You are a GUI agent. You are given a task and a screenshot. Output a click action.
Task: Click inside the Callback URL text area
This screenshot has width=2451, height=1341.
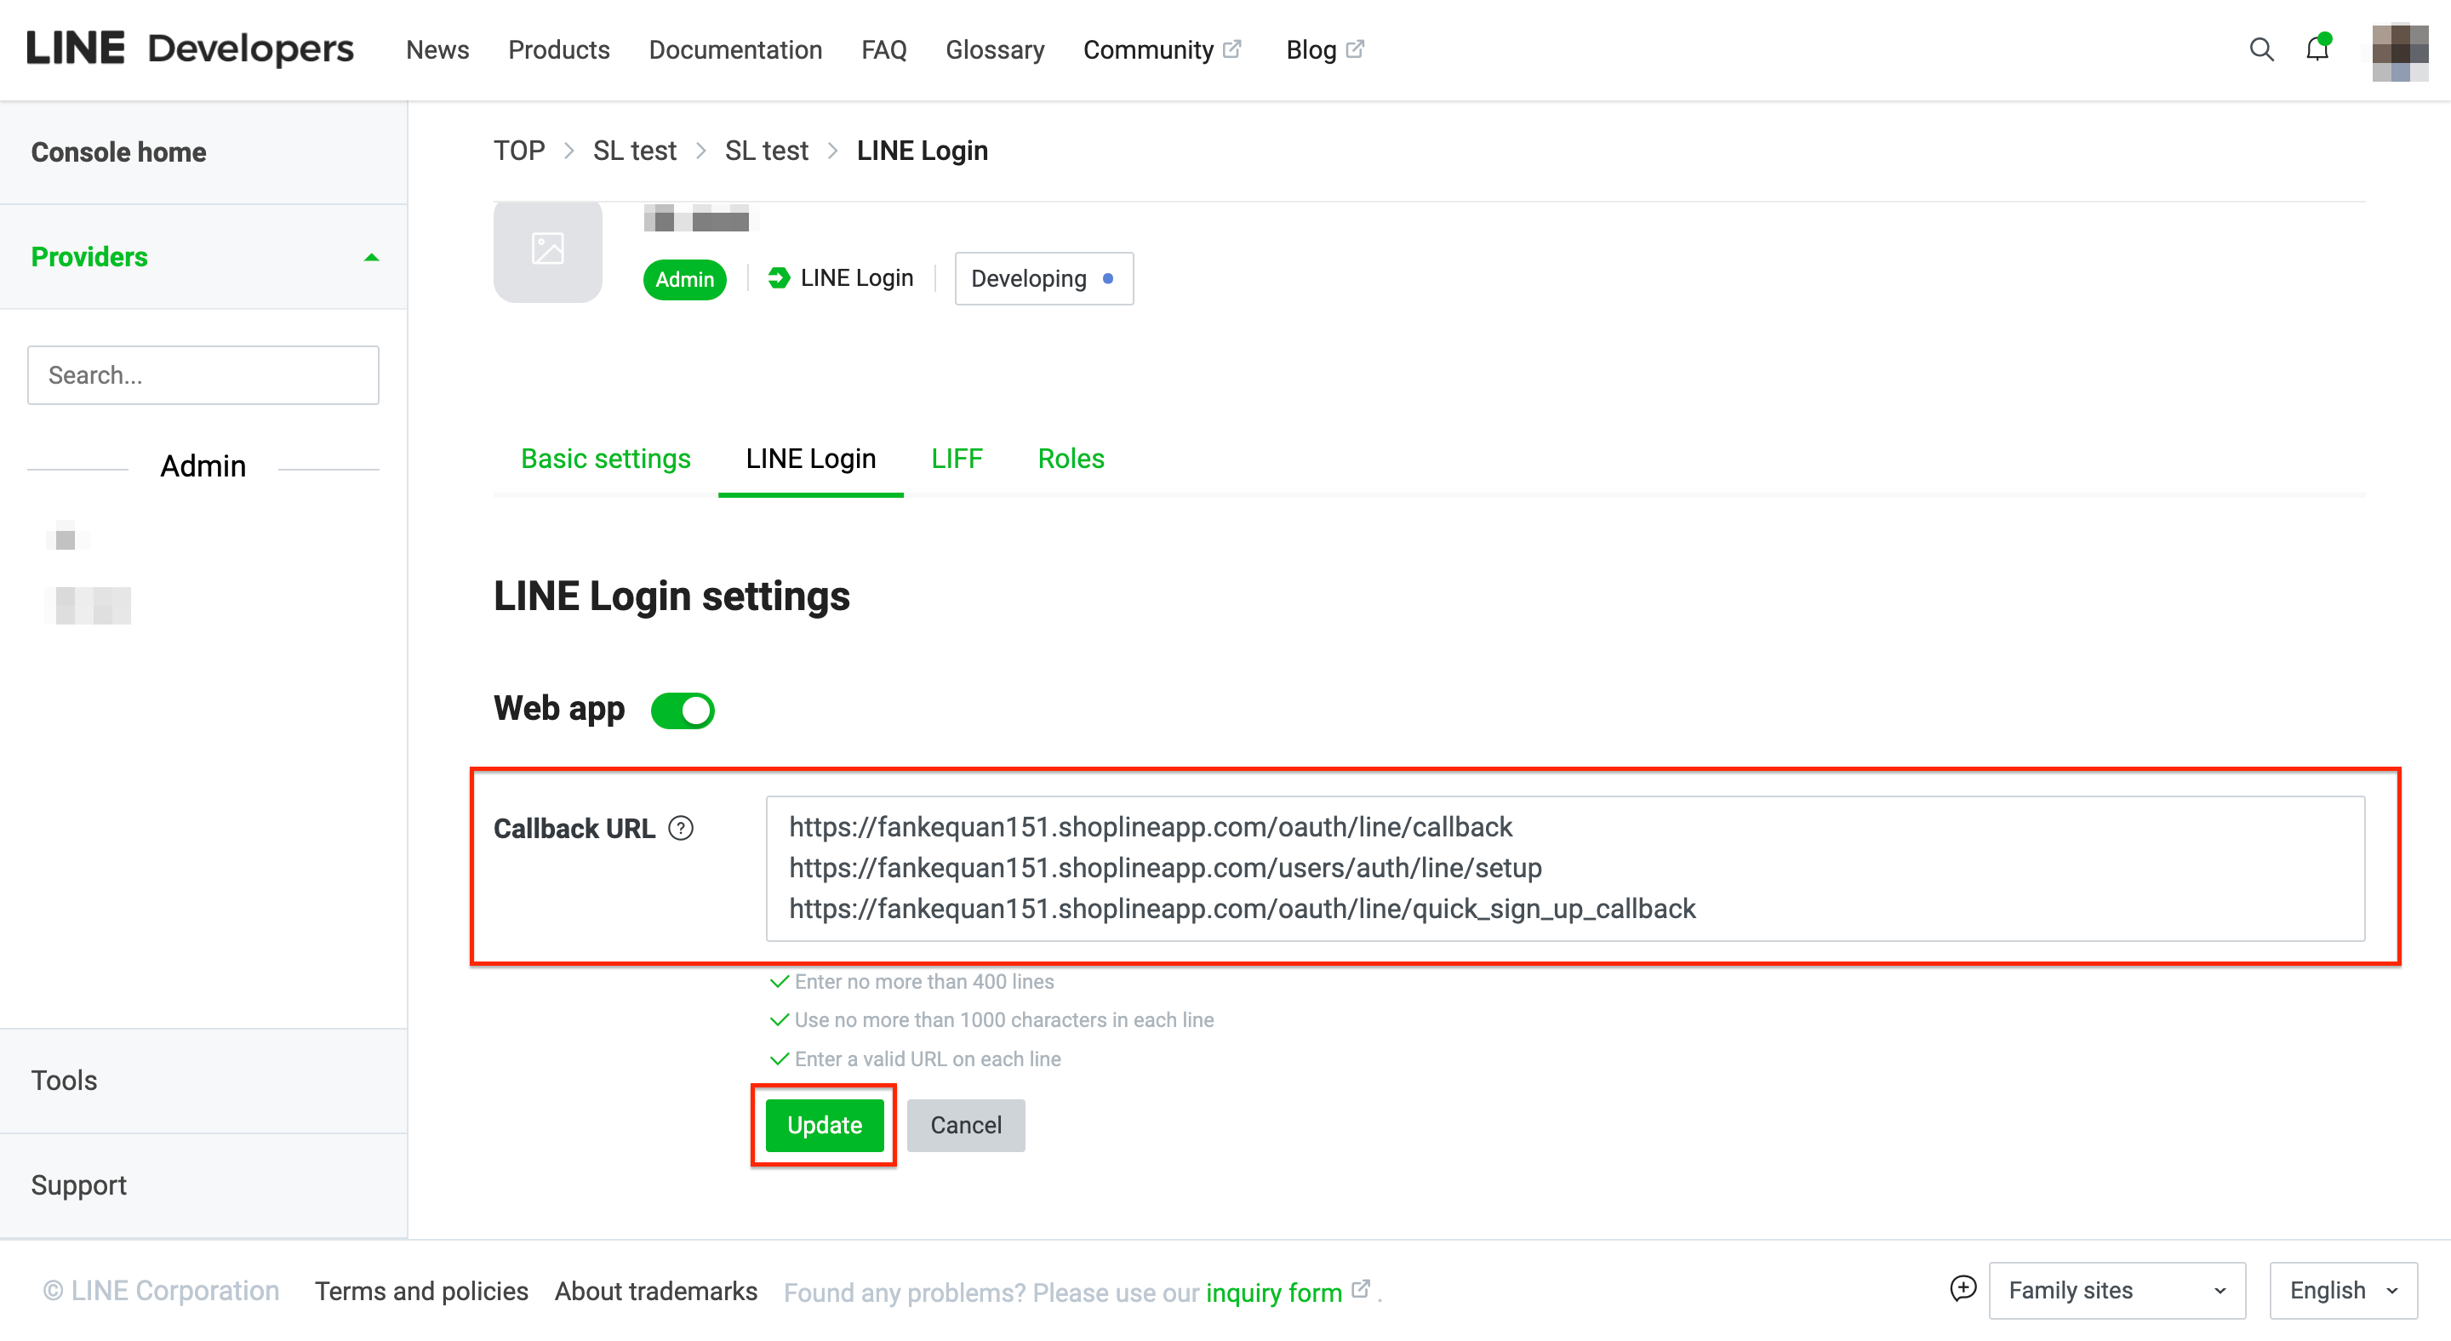click(1564, 868)
